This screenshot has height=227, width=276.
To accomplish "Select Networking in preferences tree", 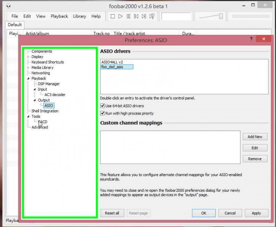I will (41, 73).
